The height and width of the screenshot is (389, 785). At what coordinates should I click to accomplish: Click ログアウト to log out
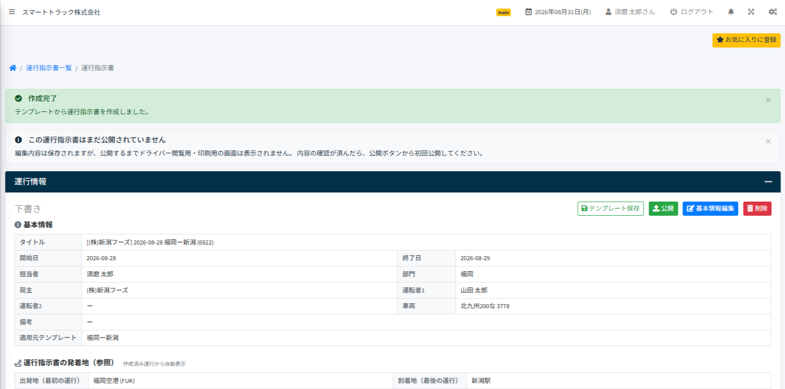click(692, 12)
